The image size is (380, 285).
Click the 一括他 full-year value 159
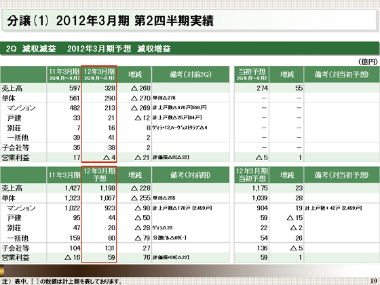pos(75,238)
